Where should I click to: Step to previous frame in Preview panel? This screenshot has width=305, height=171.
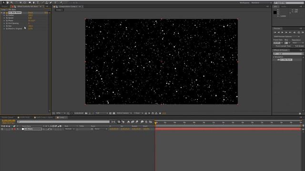coord(278,32)
